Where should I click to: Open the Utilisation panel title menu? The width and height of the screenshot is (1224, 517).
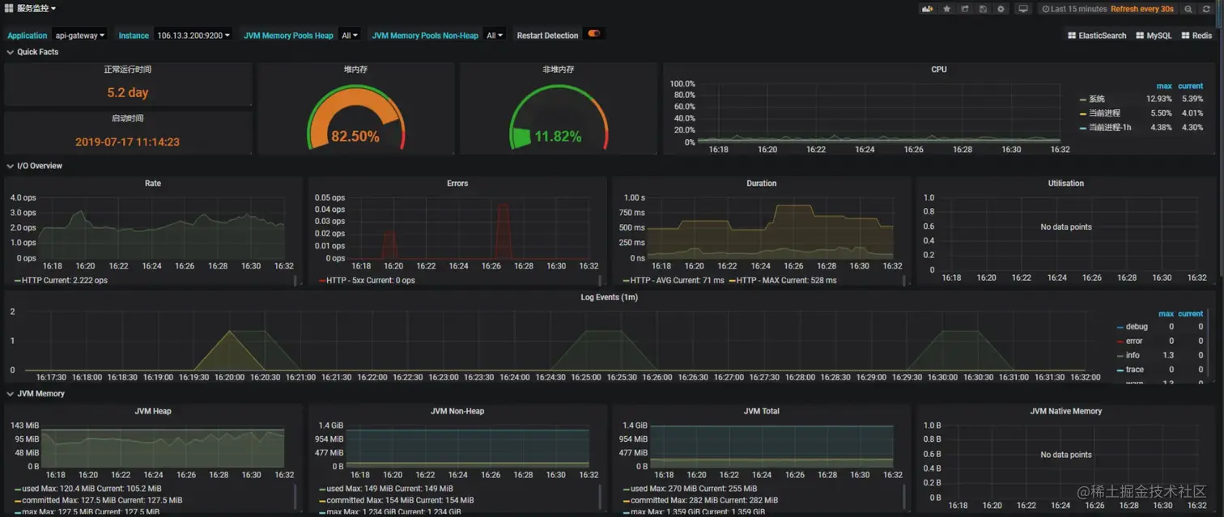point(1066,184)
